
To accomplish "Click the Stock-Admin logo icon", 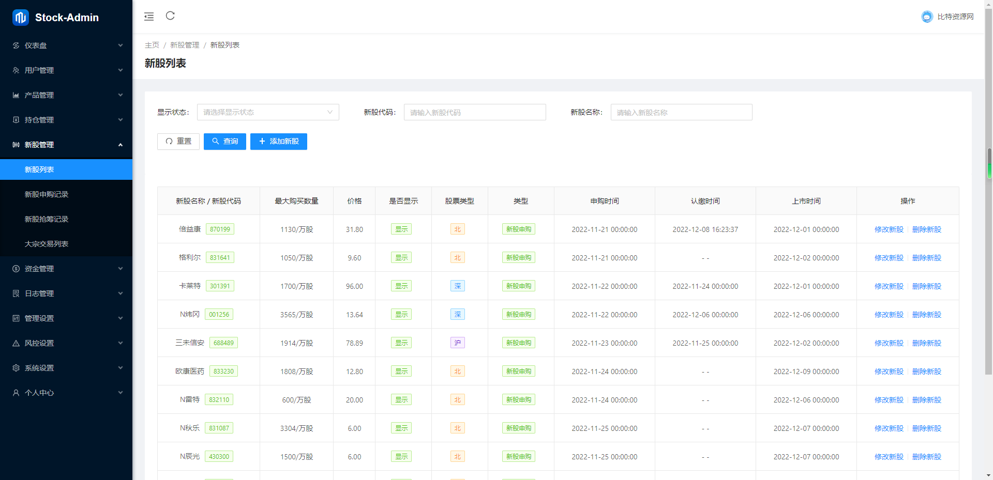I will click(x=20, y=17).
